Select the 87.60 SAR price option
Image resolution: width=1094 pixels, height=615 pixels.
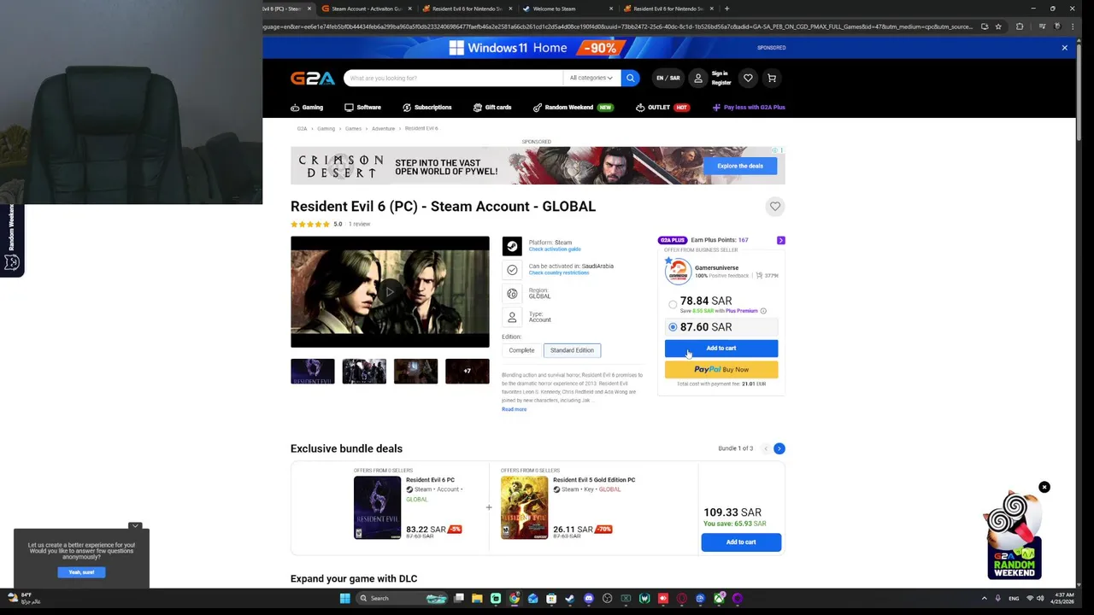673,327
